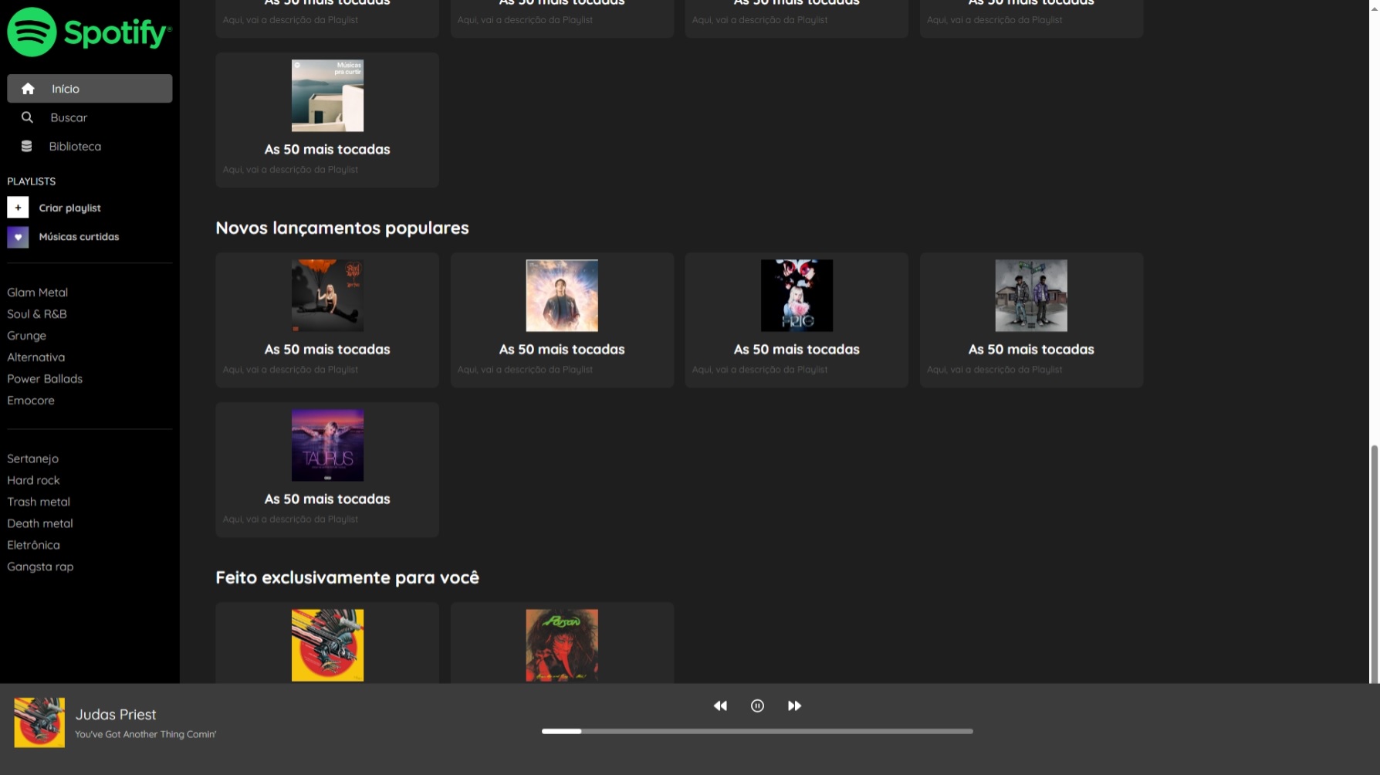Open the Soul & R&B playlist
This screenshot has height=775, width=1380.
37,314
